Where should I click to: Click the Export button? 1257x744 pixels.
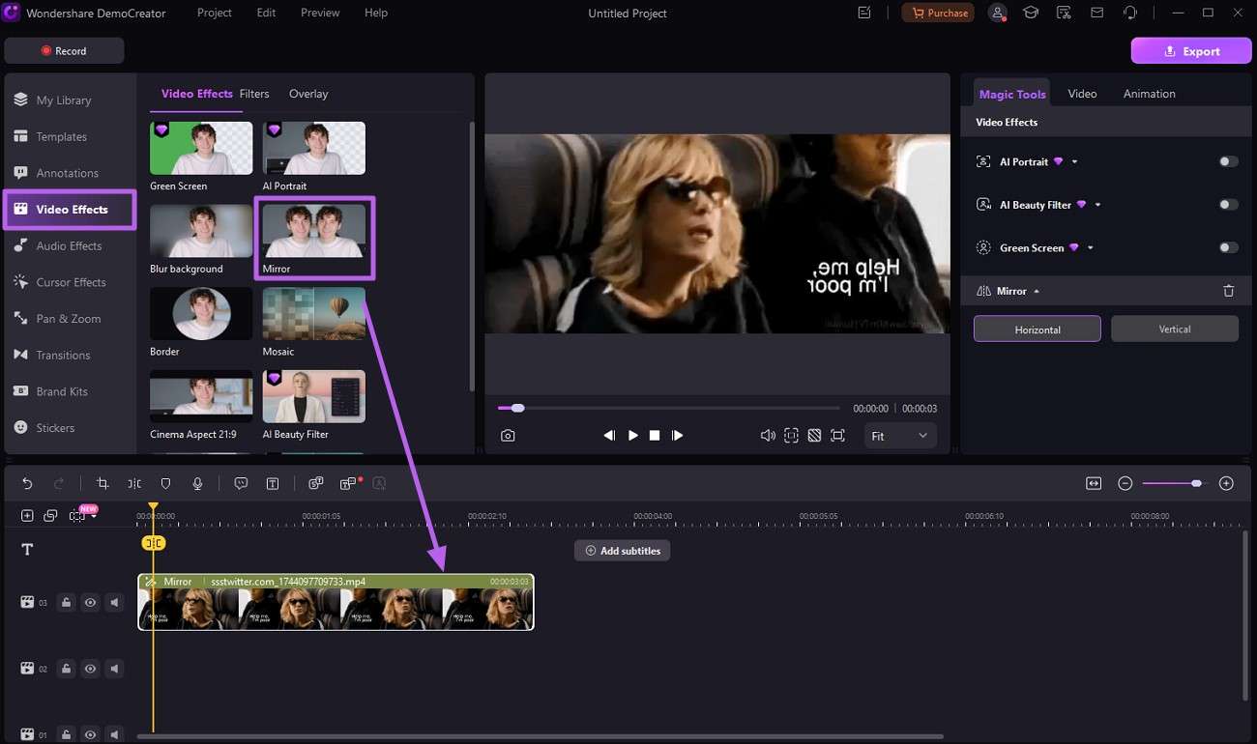pyautogui.click(x=1191, y=51)
